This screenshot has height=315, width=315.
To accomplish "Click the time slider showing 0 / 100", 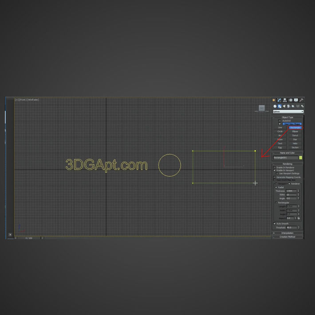I will pos(29,238).
